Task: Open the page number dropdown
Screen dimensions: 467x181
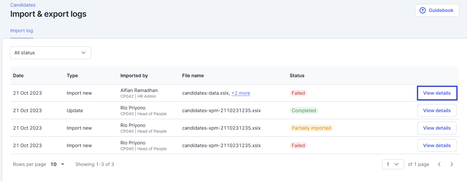Action: [393, 164]
